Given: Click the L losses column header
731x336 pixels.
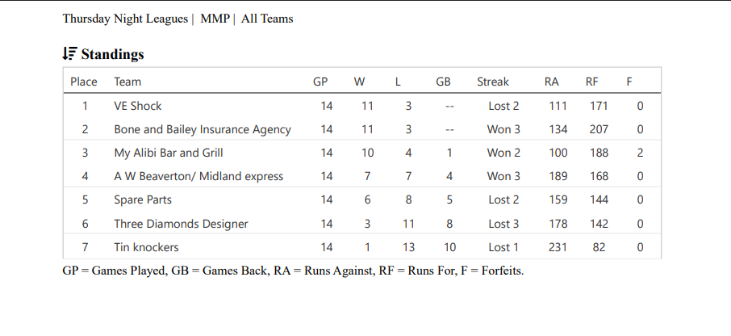Looking at the screenshot, I should coord(398,82).
